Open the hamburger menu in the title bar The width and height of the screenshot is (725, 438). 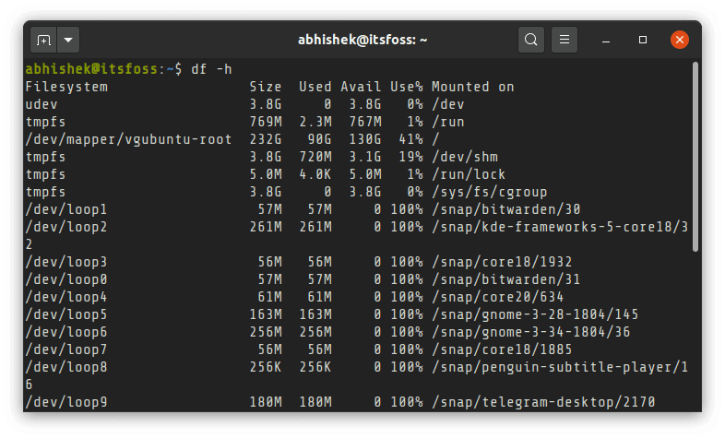click(x=565, y=41)
